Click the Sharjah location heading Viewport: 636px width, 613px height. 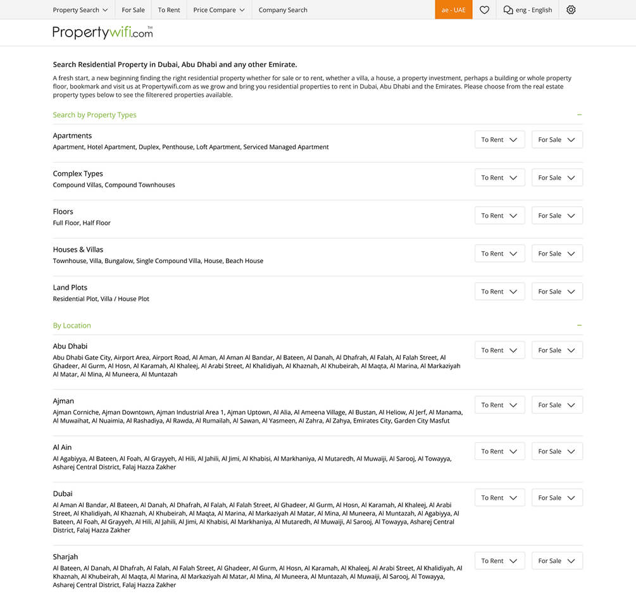(66, 557)
